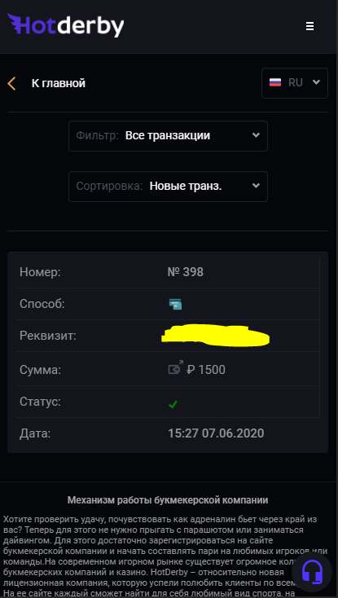338x598 pixels.
Task: Click the orange back arrow icon
Action: coord(12,83)
